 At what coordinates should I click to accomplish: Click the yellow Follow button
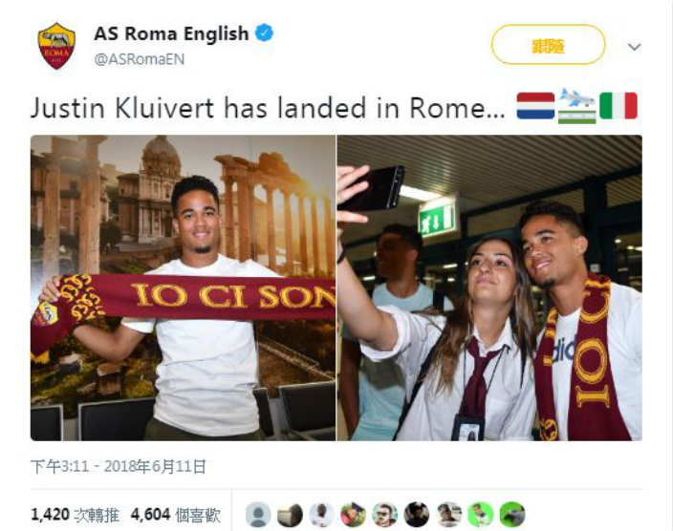(548, 45)
